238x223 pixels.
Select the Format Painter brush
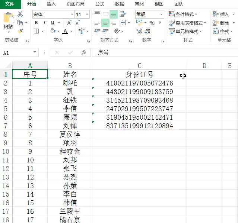click(x=20, y=31)
